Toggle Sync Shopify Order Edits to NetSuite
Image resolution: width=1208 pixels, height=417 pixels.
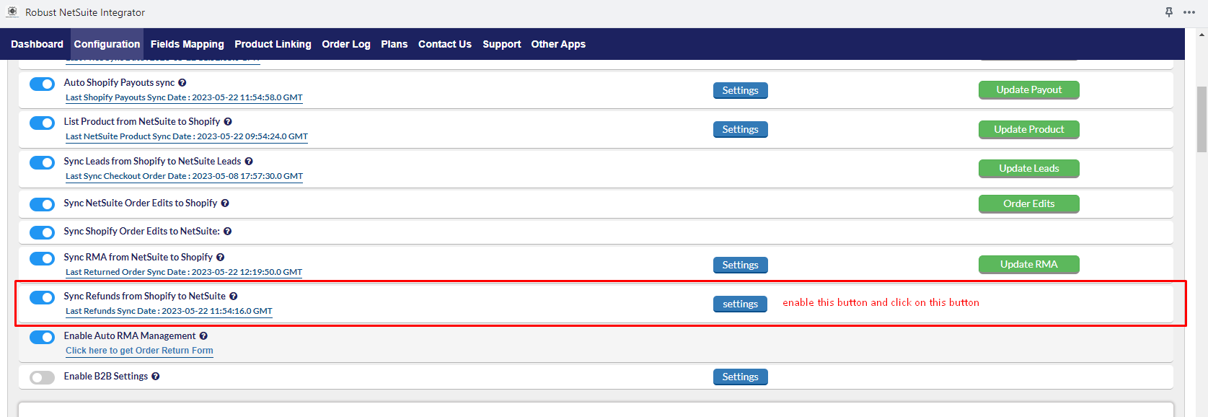coord(42,233)
